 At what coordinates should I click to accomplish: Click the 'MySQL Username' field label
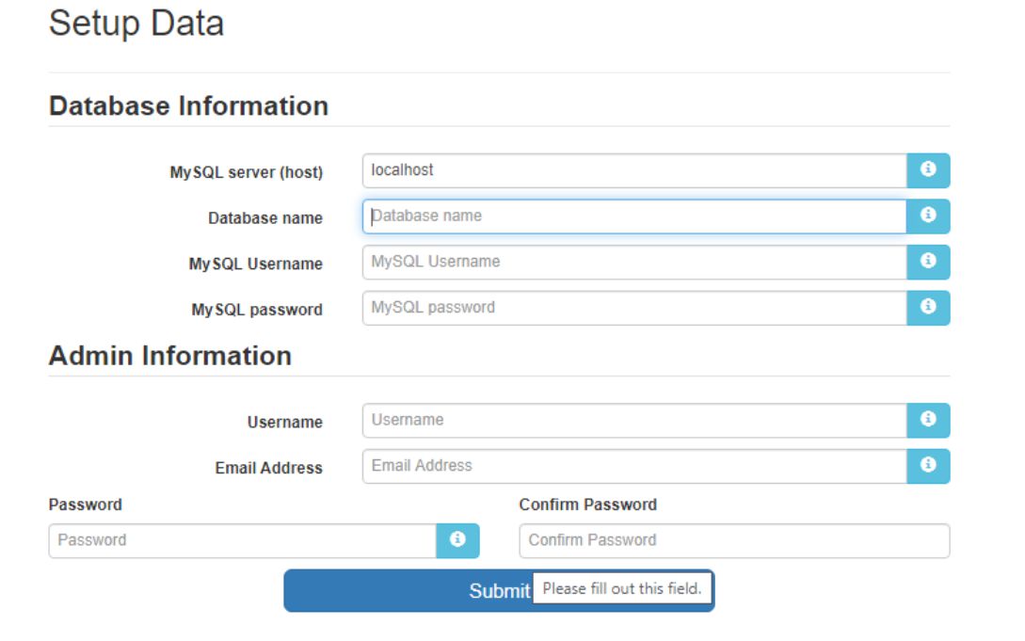tap(256, 264)
